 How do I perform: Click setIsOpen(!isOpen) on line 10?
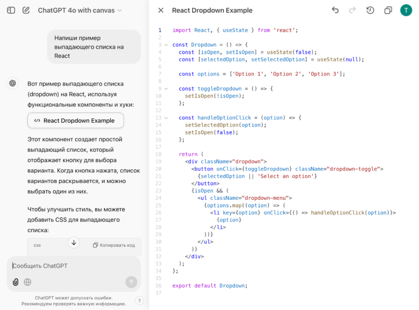213,96
